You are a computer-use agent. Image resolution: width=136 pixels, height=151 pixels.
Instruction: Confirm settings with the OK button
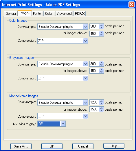click(52, 146)
